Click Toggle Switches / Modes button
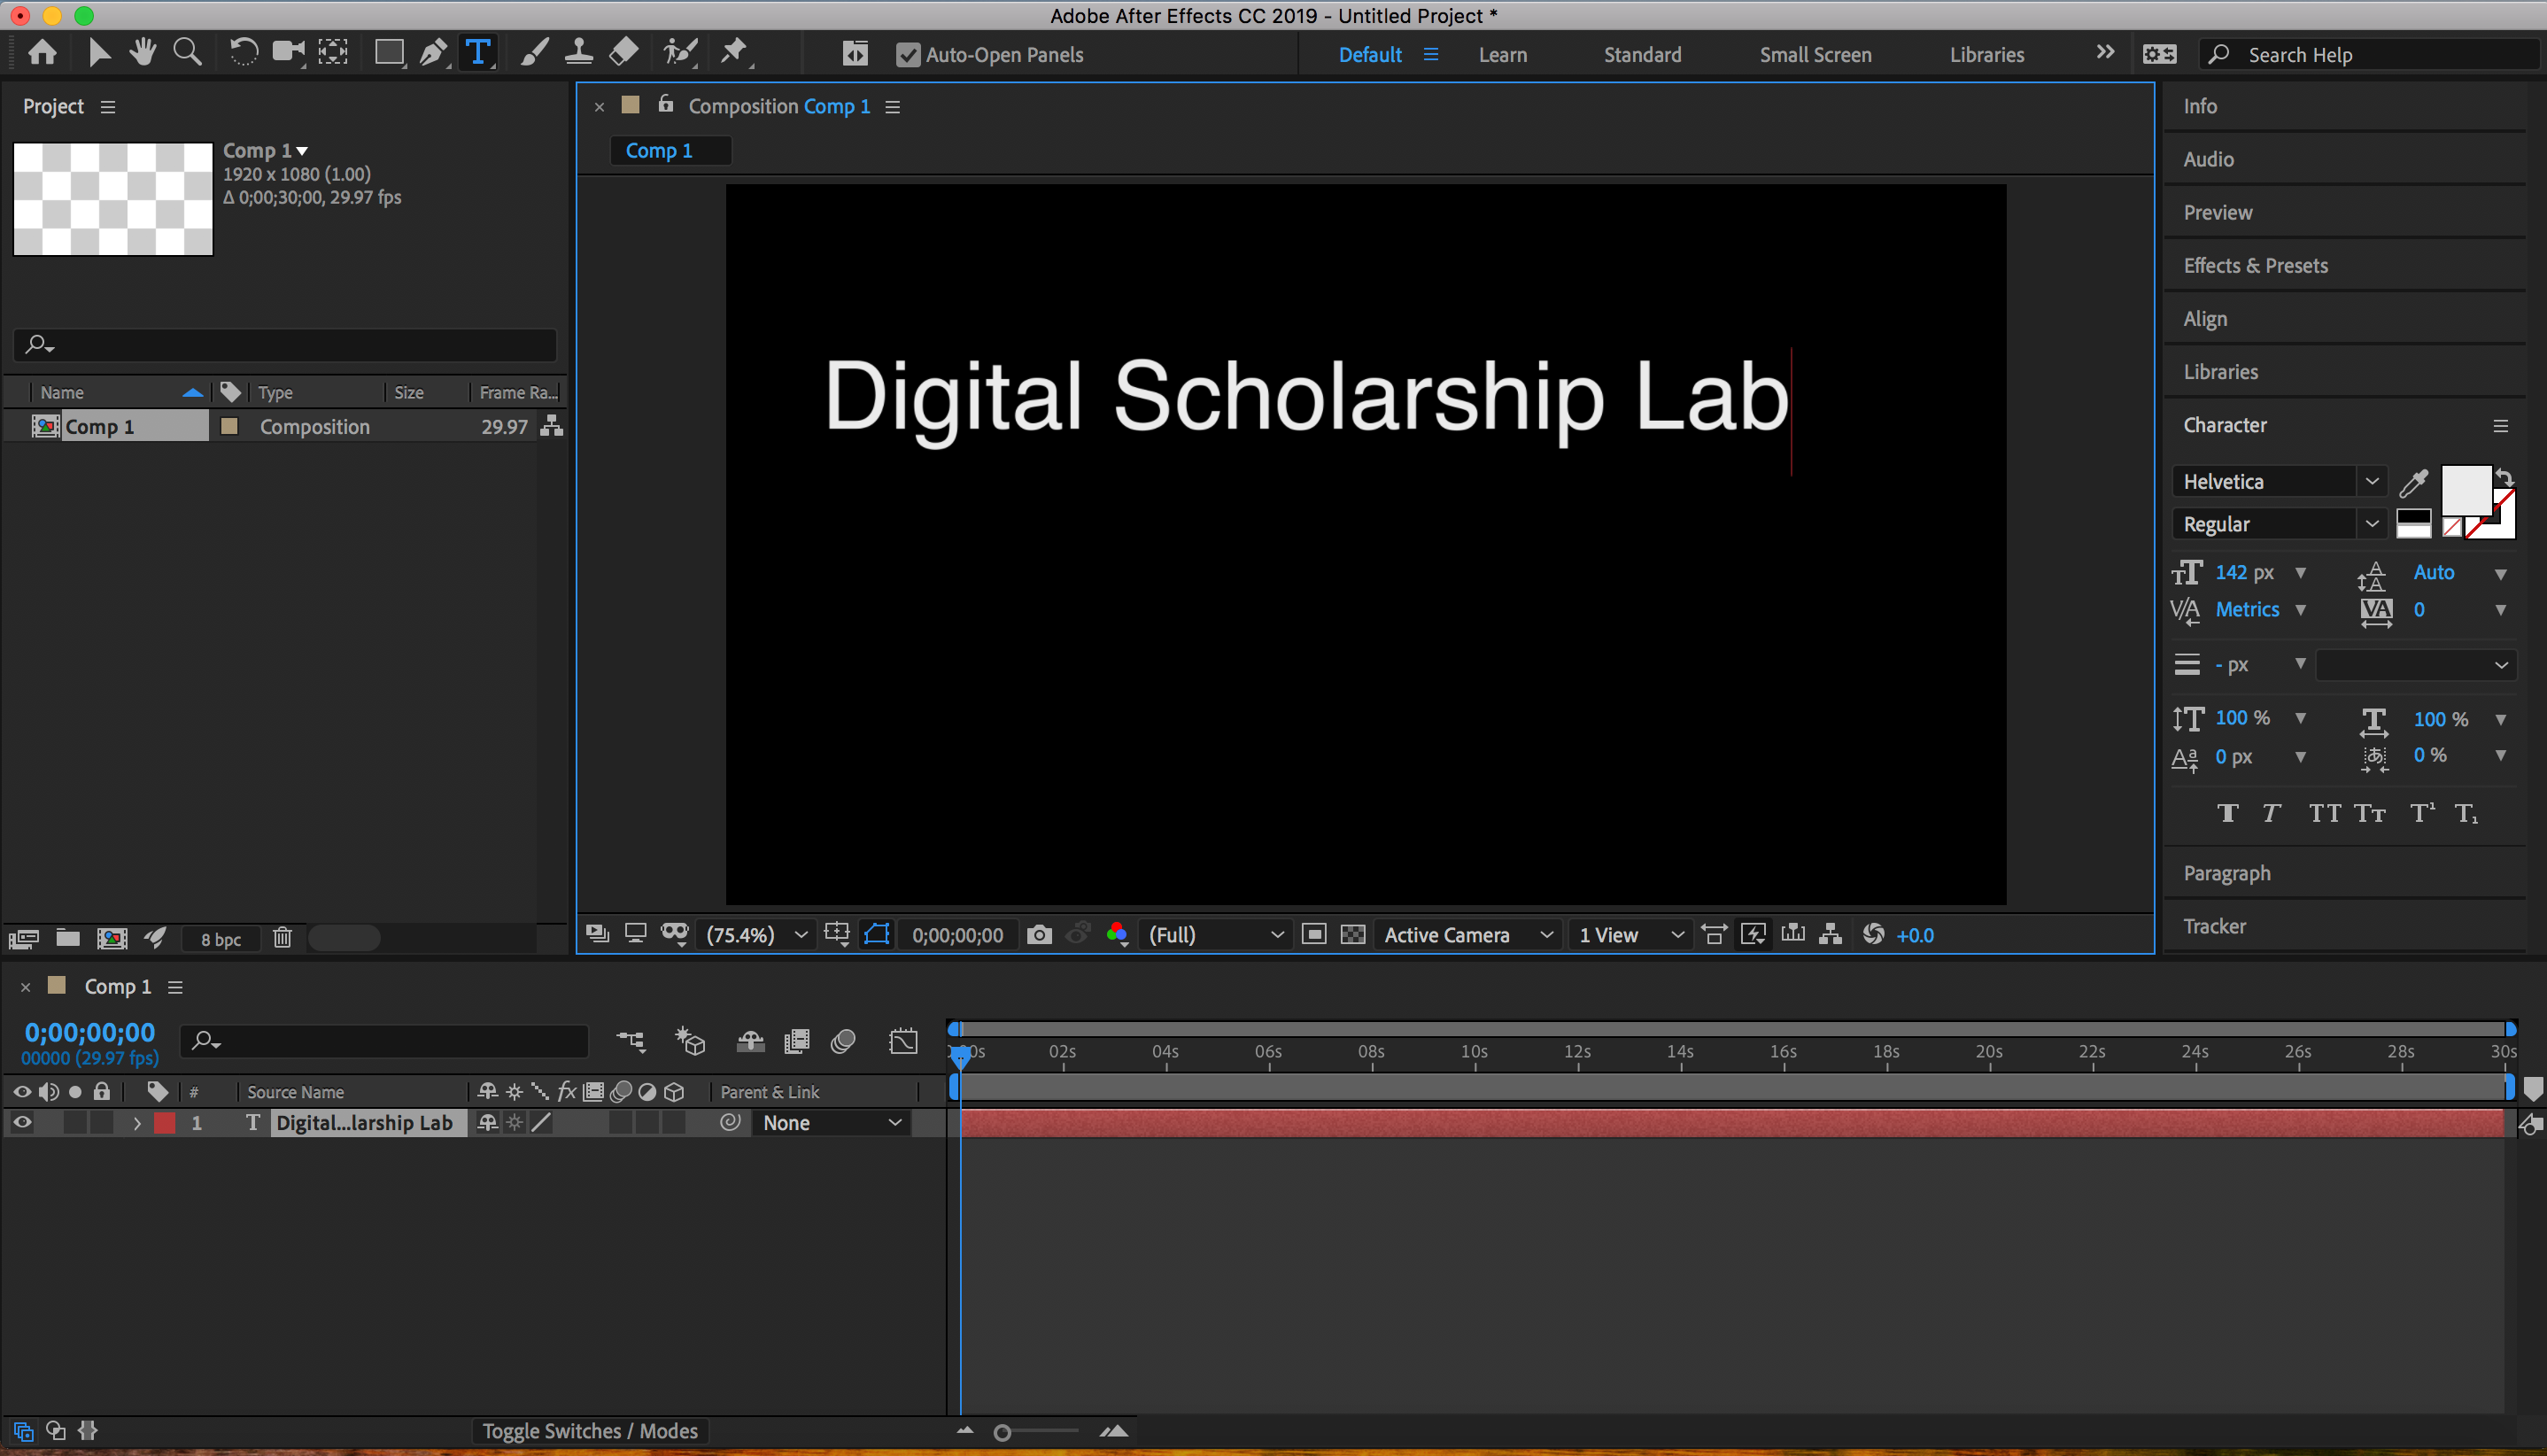Screen dimensions: 2547x1456 (x=590, y=1431)
